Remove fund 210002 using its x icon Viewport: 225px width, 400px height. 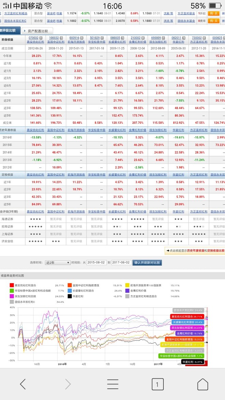pos(143,38)
